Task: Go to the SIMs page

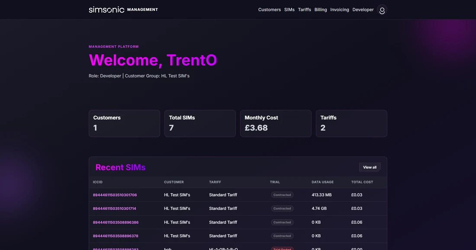Action: click(x=289, y=10)
